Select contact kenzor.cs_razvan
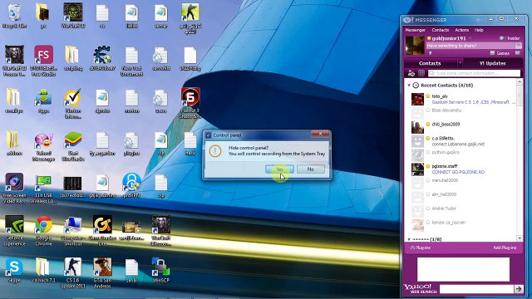Viewport: 532px width, 299px height. coord(464,223)
